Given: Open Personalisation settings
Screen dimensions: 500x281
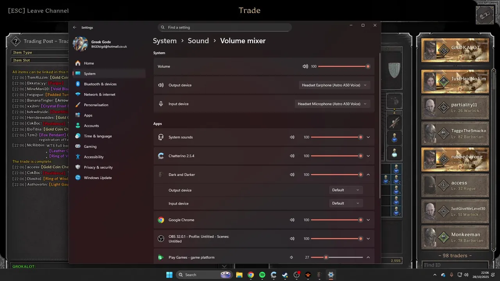Looking at the screenshot, I should point(109,105).
